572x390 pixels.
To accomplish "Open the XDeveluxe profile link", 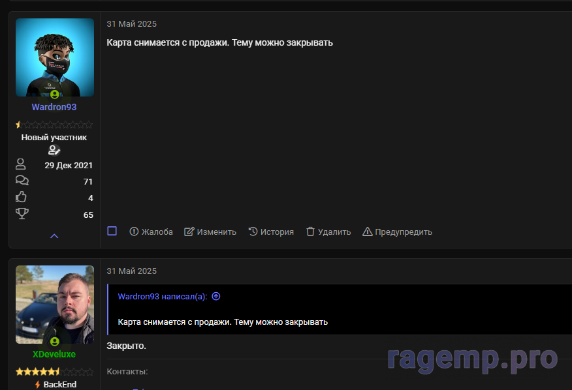I will tap(54, 354).
